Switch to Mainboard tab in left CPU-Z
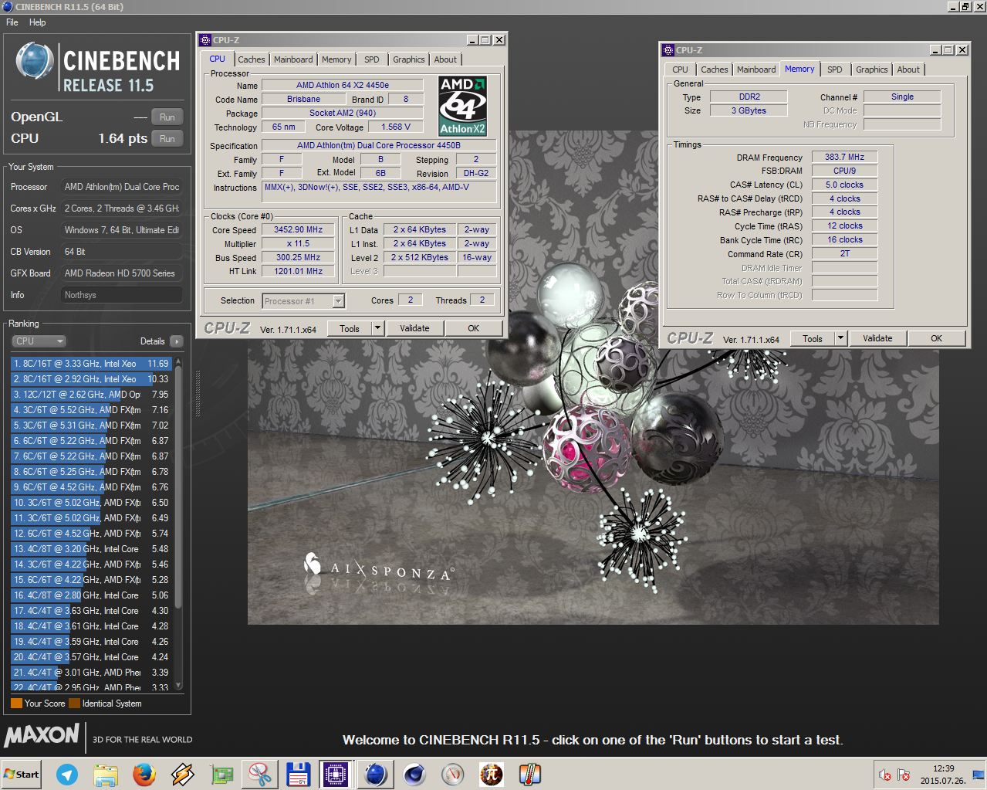 (x=293, y=59)
